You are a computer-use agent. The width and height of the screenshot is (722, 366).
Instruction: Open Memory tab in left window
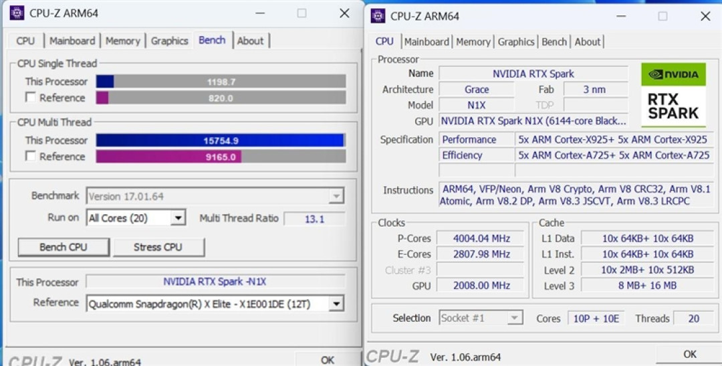pyautogui.click(x=122, y=41)
